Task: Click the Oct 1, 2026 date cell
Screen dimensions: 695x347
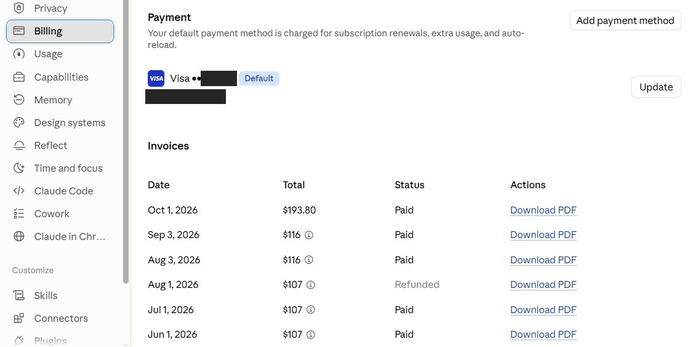Action: pyautogui.click(x=172, y=210)
